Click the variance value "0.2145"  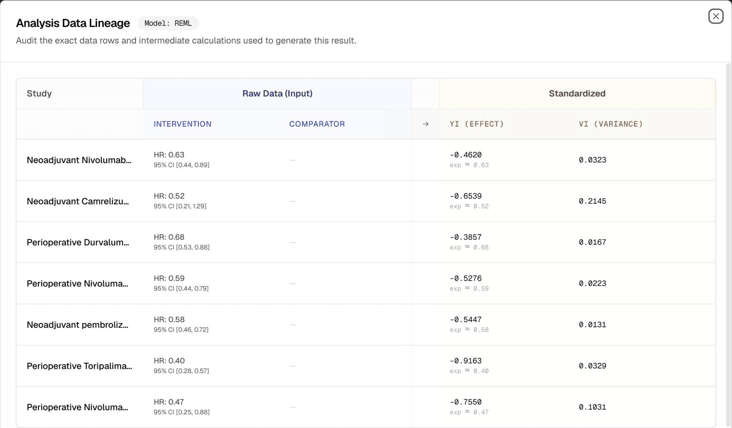(x=592, y=201)
